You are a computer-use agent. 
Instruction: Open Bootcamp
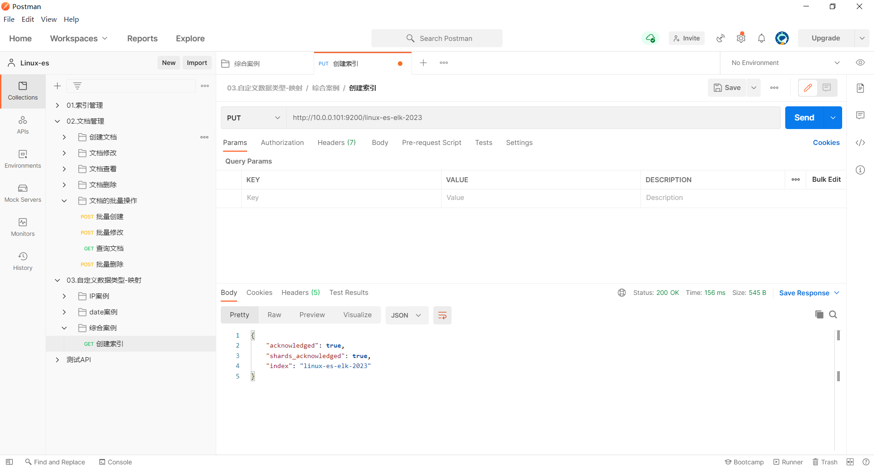pos(744,462)
